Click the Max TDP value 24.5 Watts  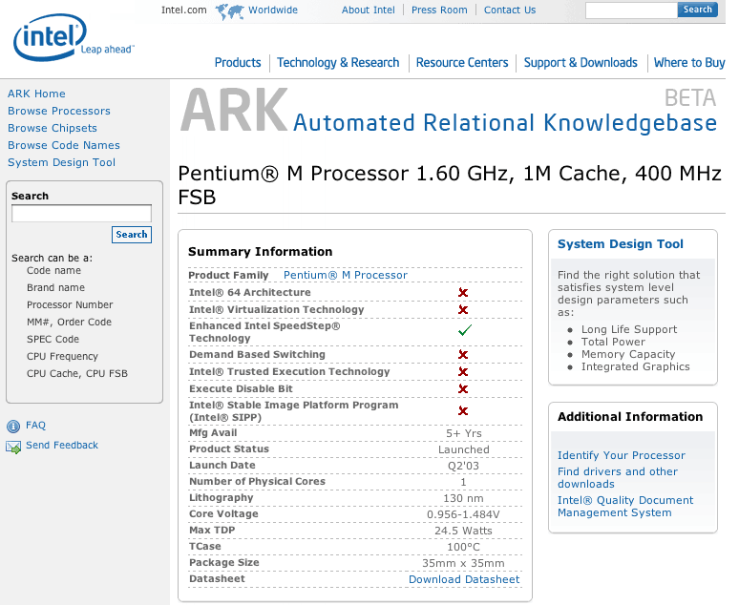[463, 531]
